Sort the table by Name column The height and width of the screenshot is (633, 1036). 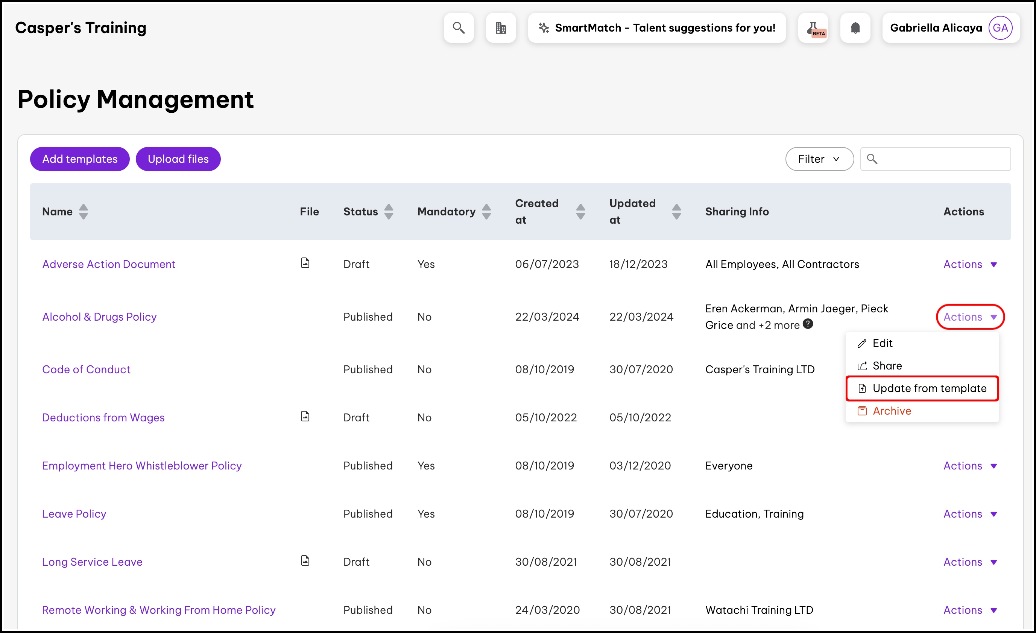pos(83,212)
